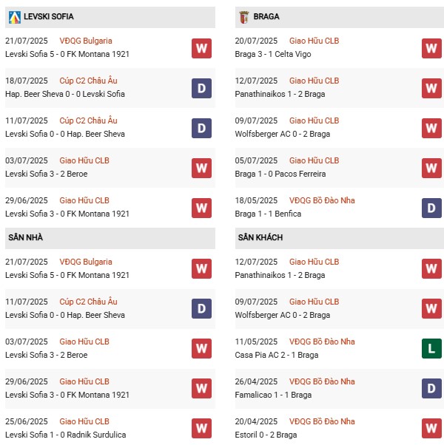Click W badge for Levski Sofia 5-0 Montana, 21/07 top list
This screenshot has width=444, height=445.
tap(201, 49)
